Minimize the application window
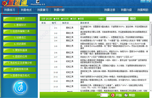This screenshot has width=152, height=98. click(143, 1)
